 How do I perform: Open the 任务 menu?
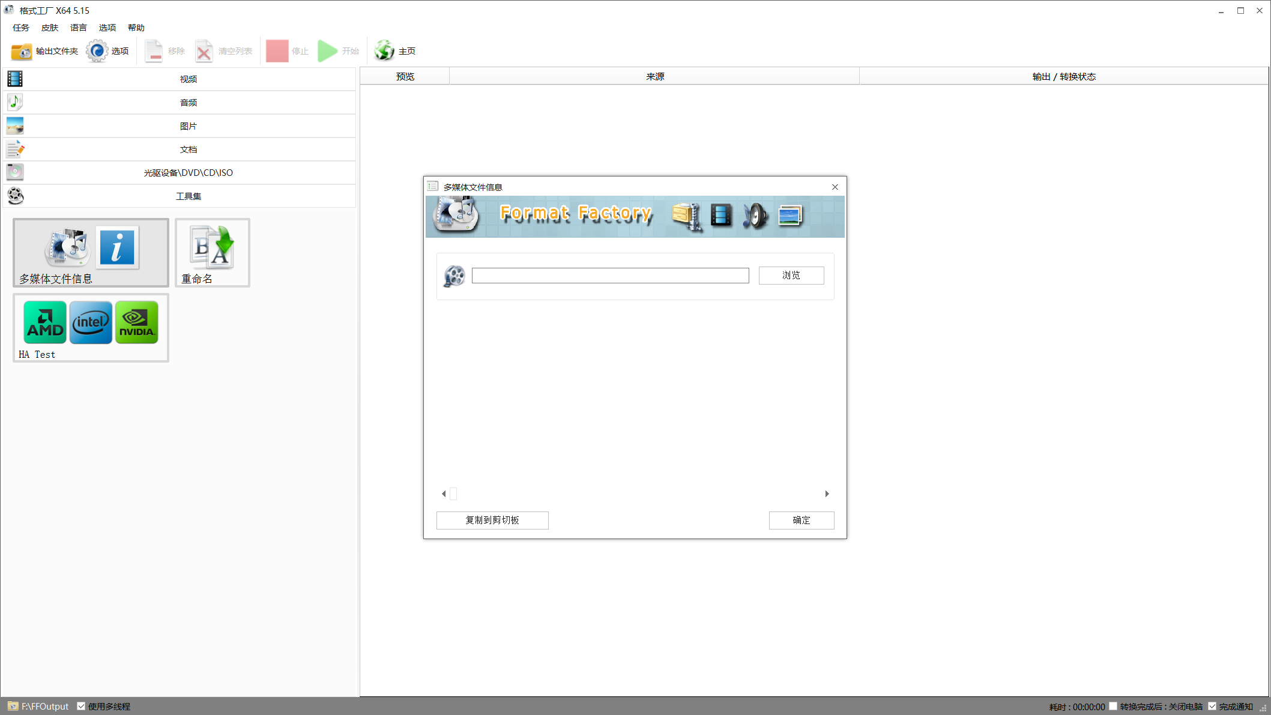21,28
